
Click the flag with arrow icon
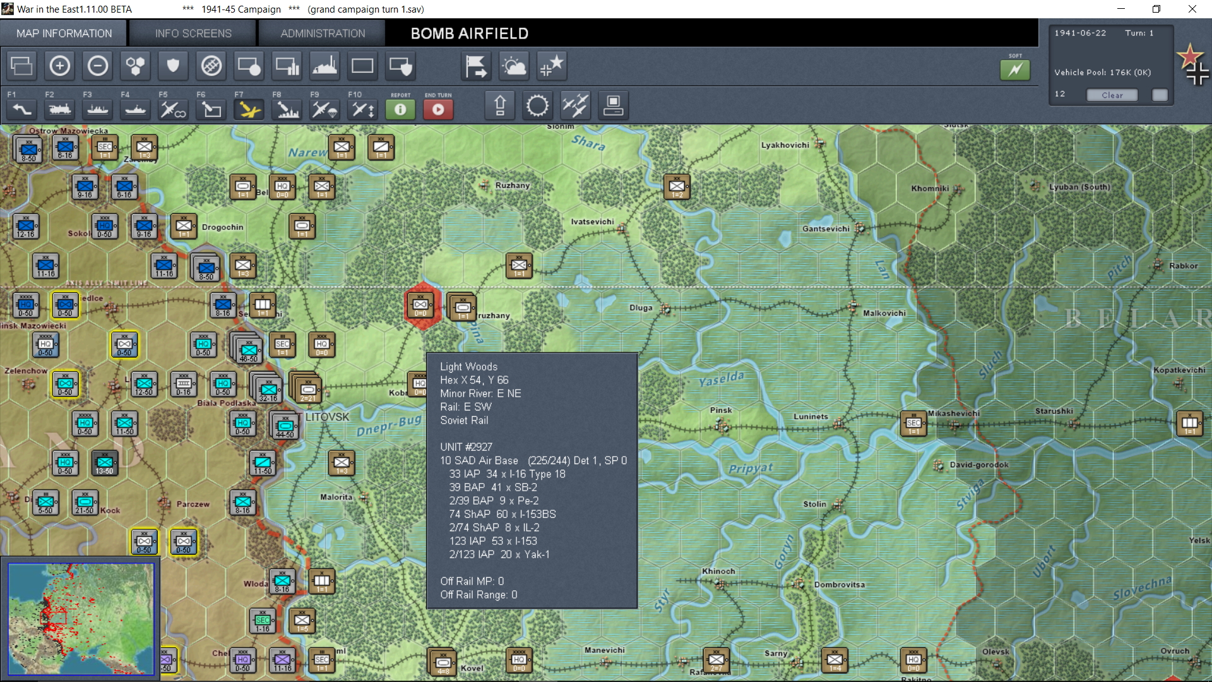(x=477, y=66)
